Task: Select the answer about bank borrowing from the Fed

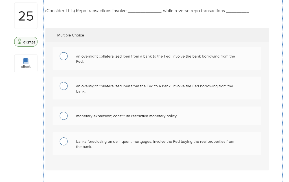Action: tap(155, 58)
